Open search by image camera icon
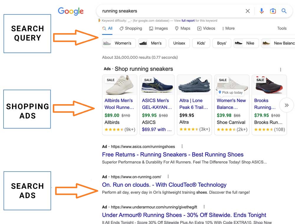The width and height of the screenshot is (295, 224). pos(273,11)
